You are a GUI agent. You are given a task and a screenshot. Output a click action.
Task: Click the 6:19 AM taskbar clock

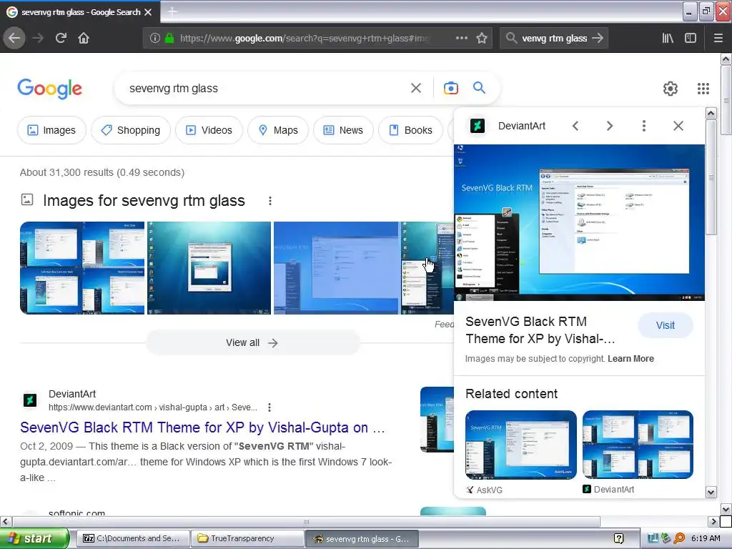(x=706, y=538)
